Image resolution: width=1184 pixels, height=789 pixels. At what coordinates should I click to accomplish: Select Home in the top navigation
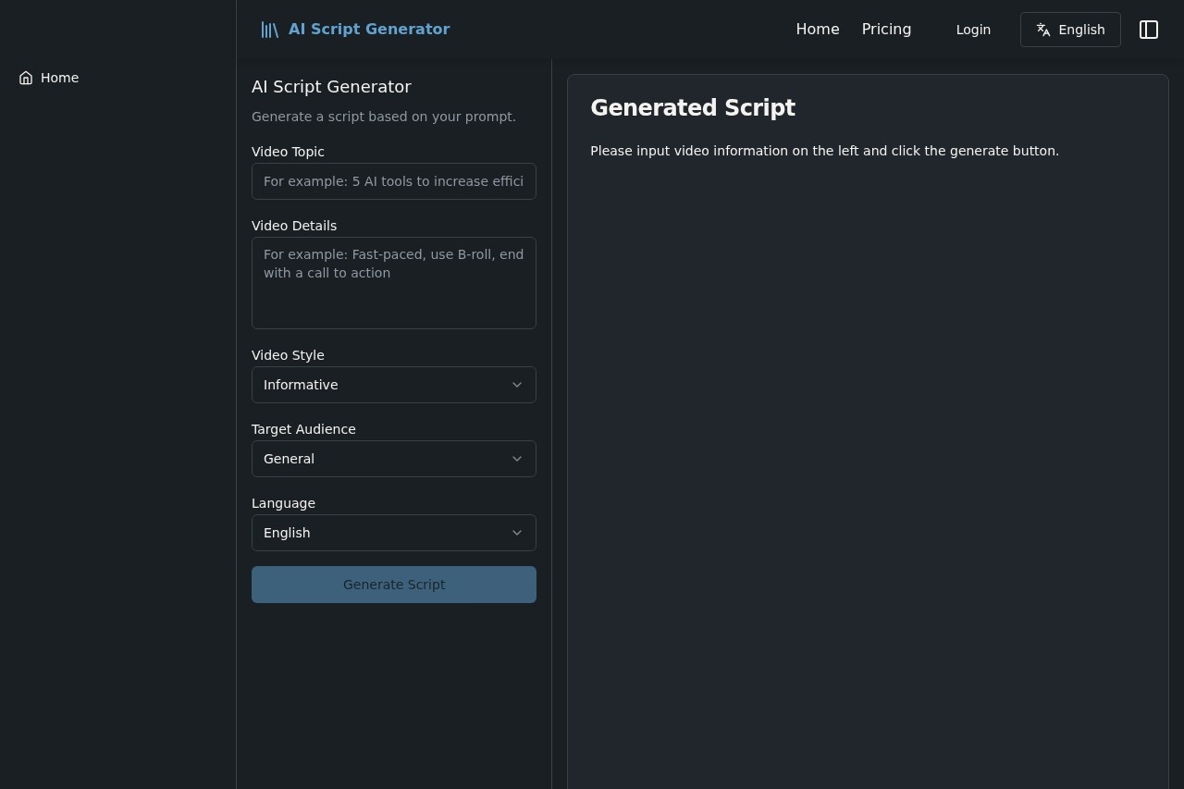(817, 29)
